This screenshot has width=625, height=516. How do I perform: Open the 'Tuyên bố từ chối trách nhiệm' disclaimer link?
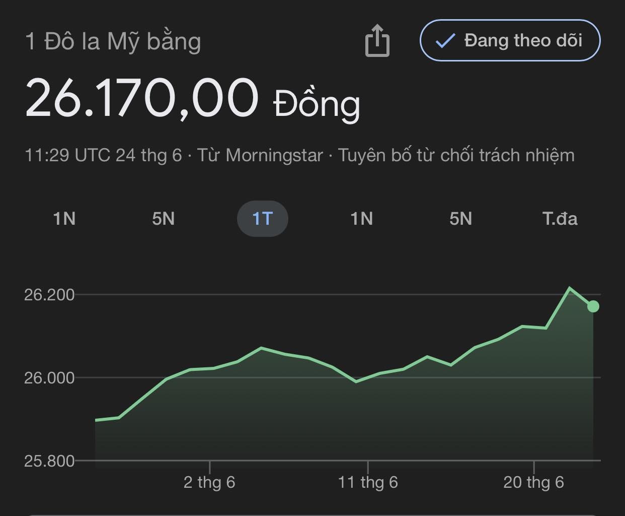click(456, 155)
